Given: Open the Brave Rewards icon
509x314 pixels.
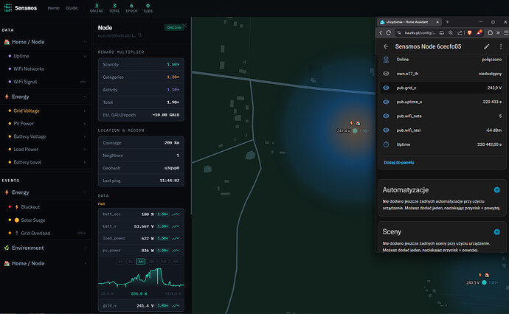Looking at the screenshot, I should (x=479, y=32).
